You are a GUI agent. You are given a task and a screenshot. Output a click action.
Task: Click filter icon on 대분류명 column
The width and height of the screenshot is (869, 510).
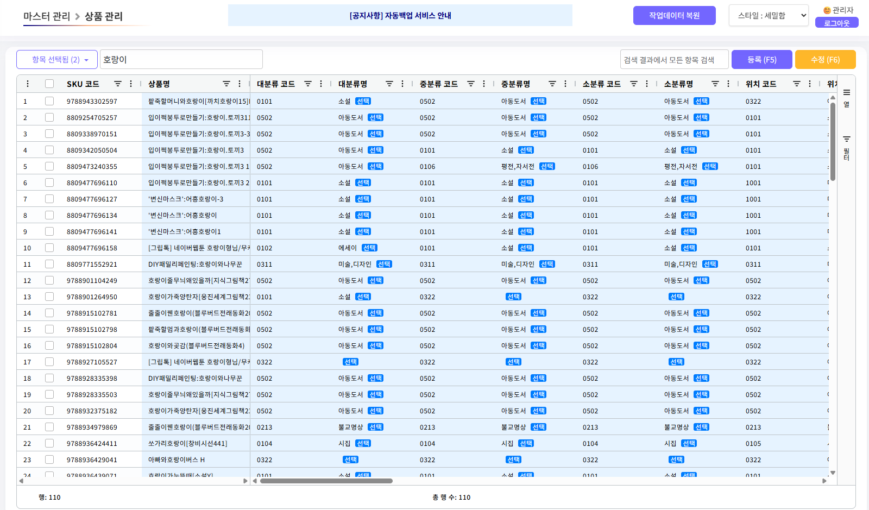pos(389,84)
